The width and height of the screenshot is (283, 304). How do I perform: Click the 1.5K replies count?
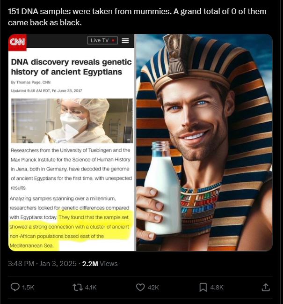click(x=28, y=287)
